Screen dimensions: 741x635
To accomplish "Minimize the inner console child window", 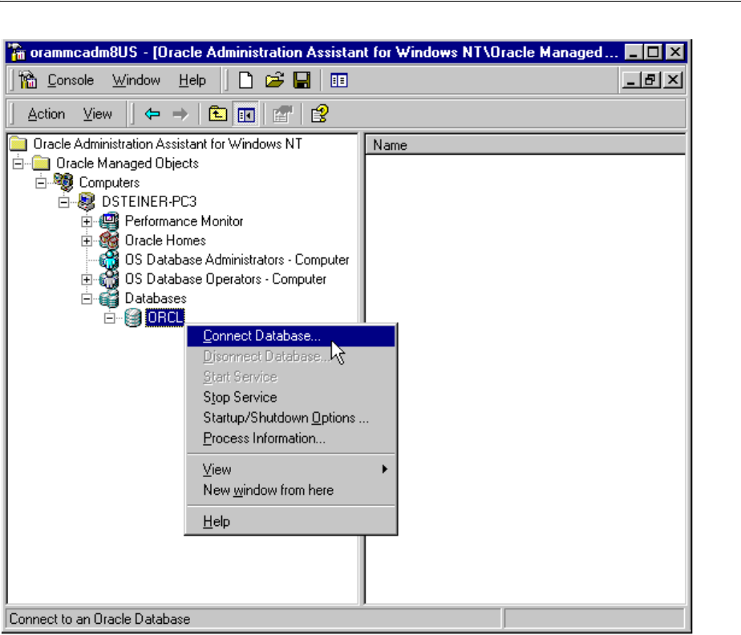I will tap(631, 80).
